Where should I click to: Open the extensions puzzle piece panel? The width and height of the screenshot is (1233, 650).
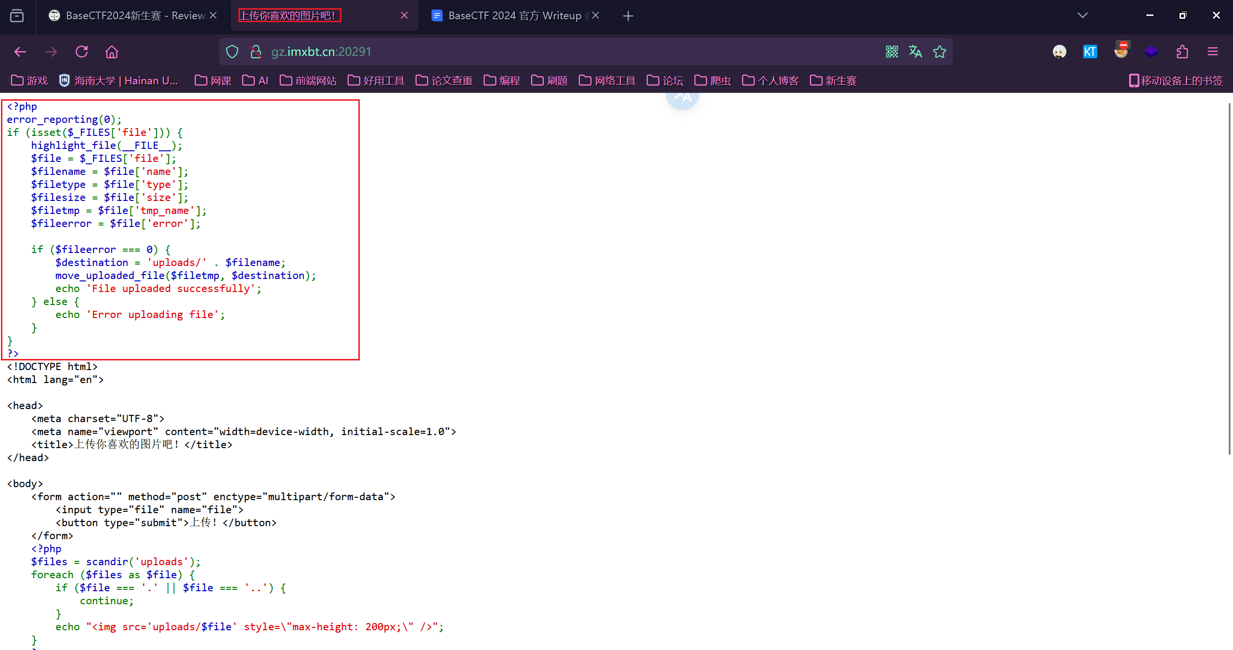pos(1182,52)
